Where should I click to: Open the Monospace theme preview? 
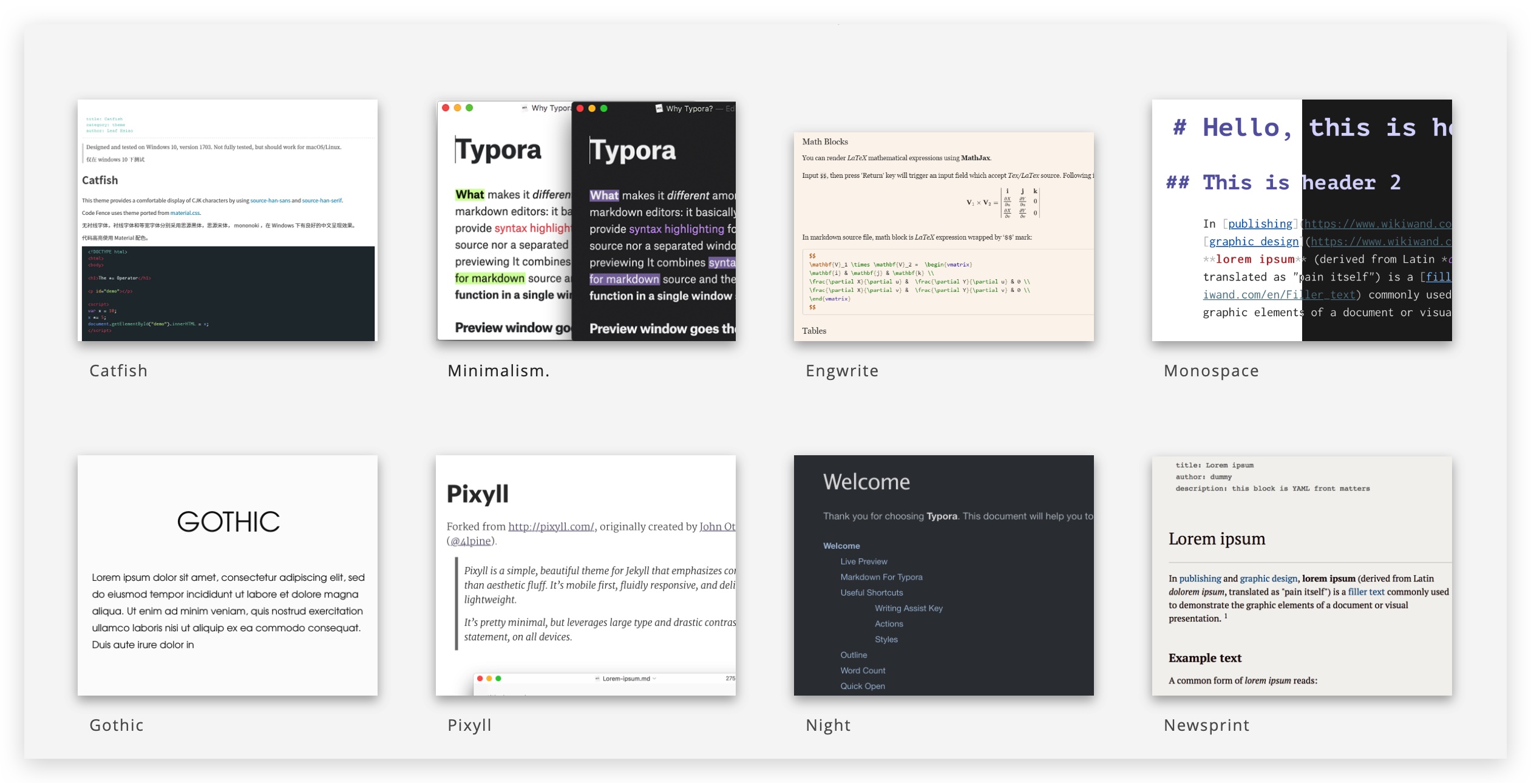point(1302,220)
